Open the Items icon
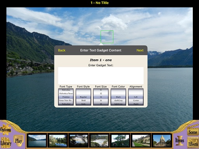Image resolution: width=199 pixels, height=149 pixels. [x=180, y=140]
